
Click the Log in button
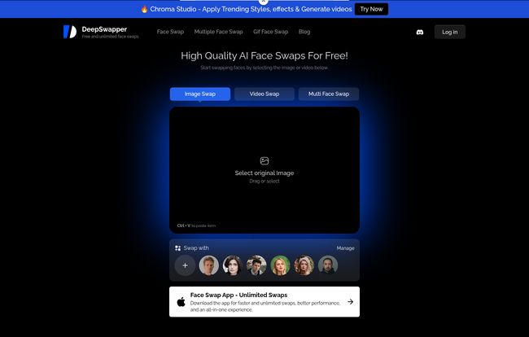[449, 32]
